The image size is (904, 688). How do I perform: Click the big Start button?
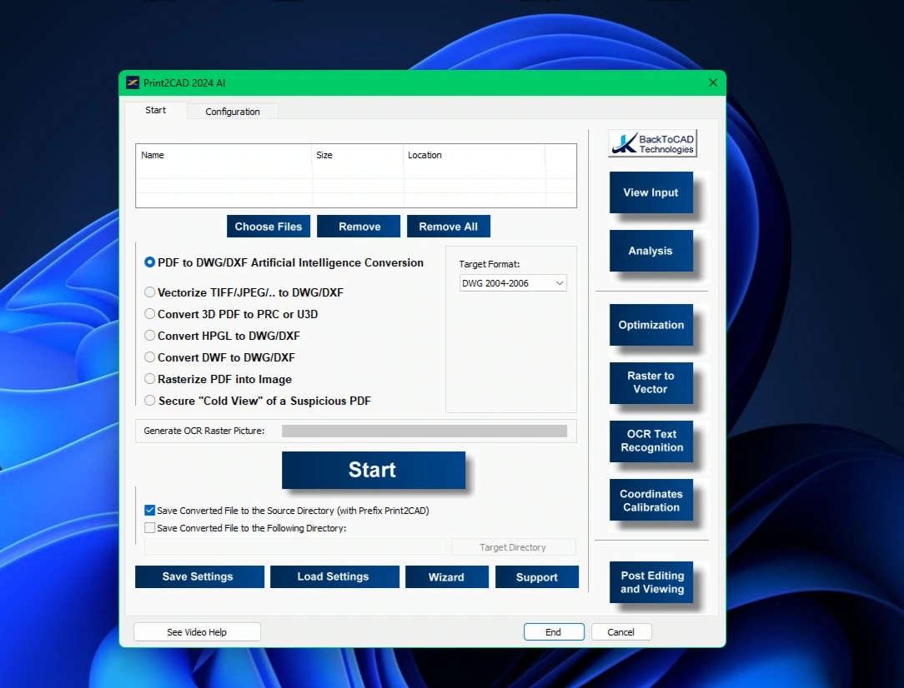374,470
